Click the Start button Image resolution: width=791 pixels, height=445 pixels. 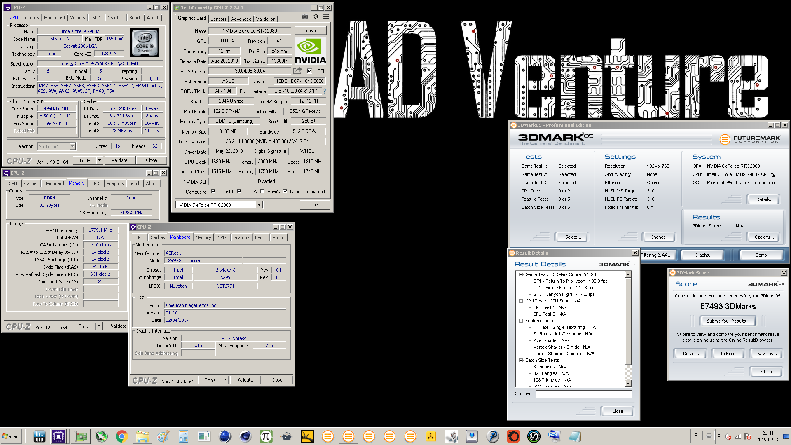tap(12, 436)
